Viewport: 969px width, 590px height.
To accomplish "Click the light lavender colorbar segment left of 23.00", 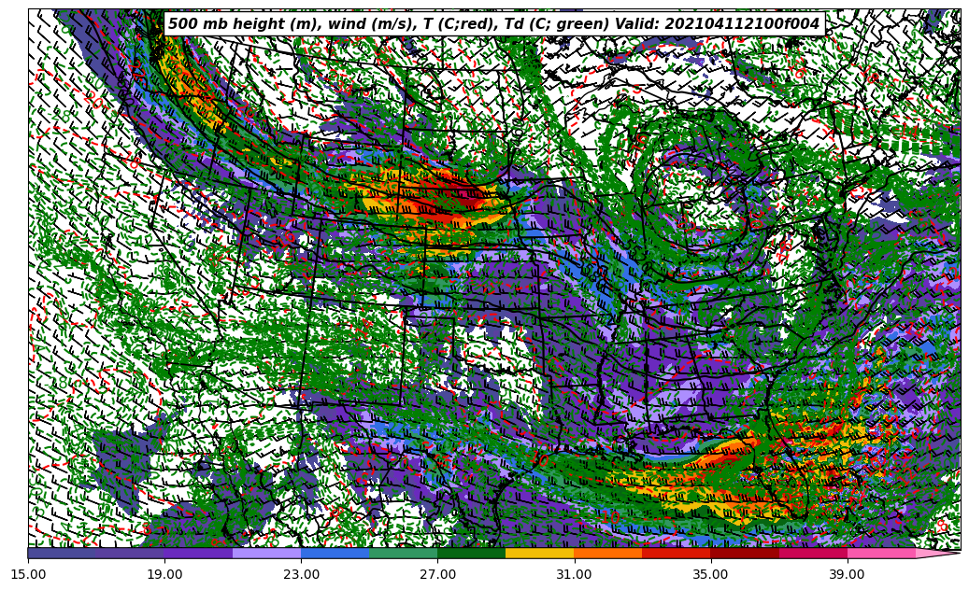I will point(266,553).
